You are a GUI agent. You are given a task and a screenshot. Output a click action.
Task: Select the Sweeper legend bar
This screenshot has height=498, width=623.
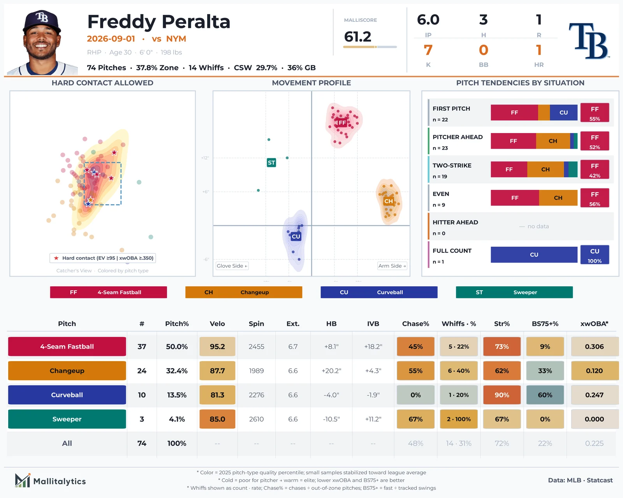coord(514,292)
